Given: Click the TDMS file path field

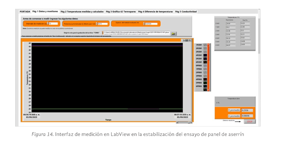Looking at the screenshot, I should (136, 33).
